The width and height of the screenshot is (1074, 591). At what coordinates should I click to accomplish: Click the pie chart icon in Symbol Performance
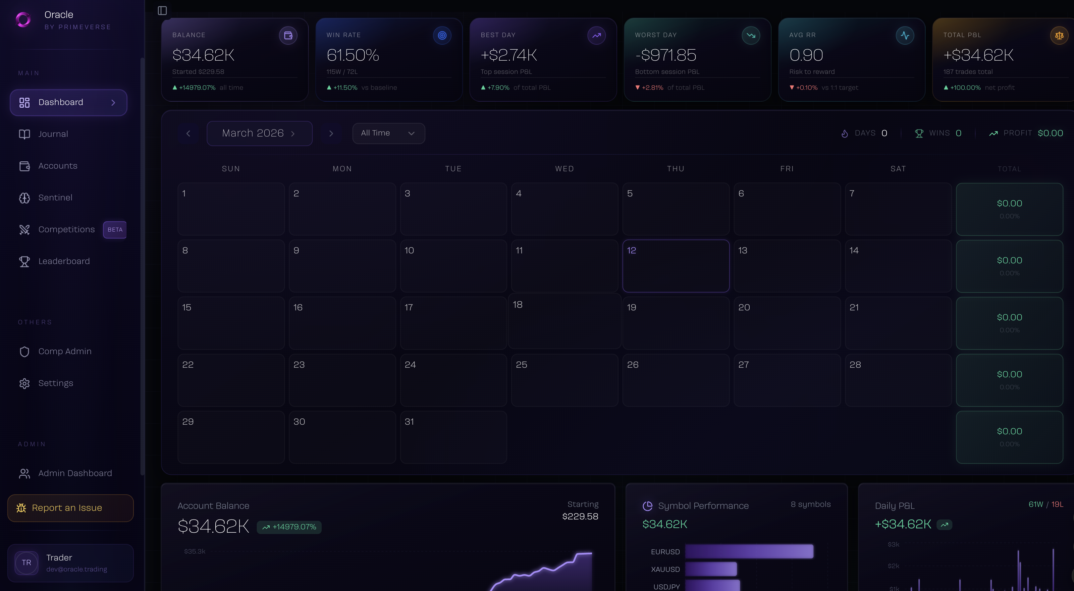648,506
